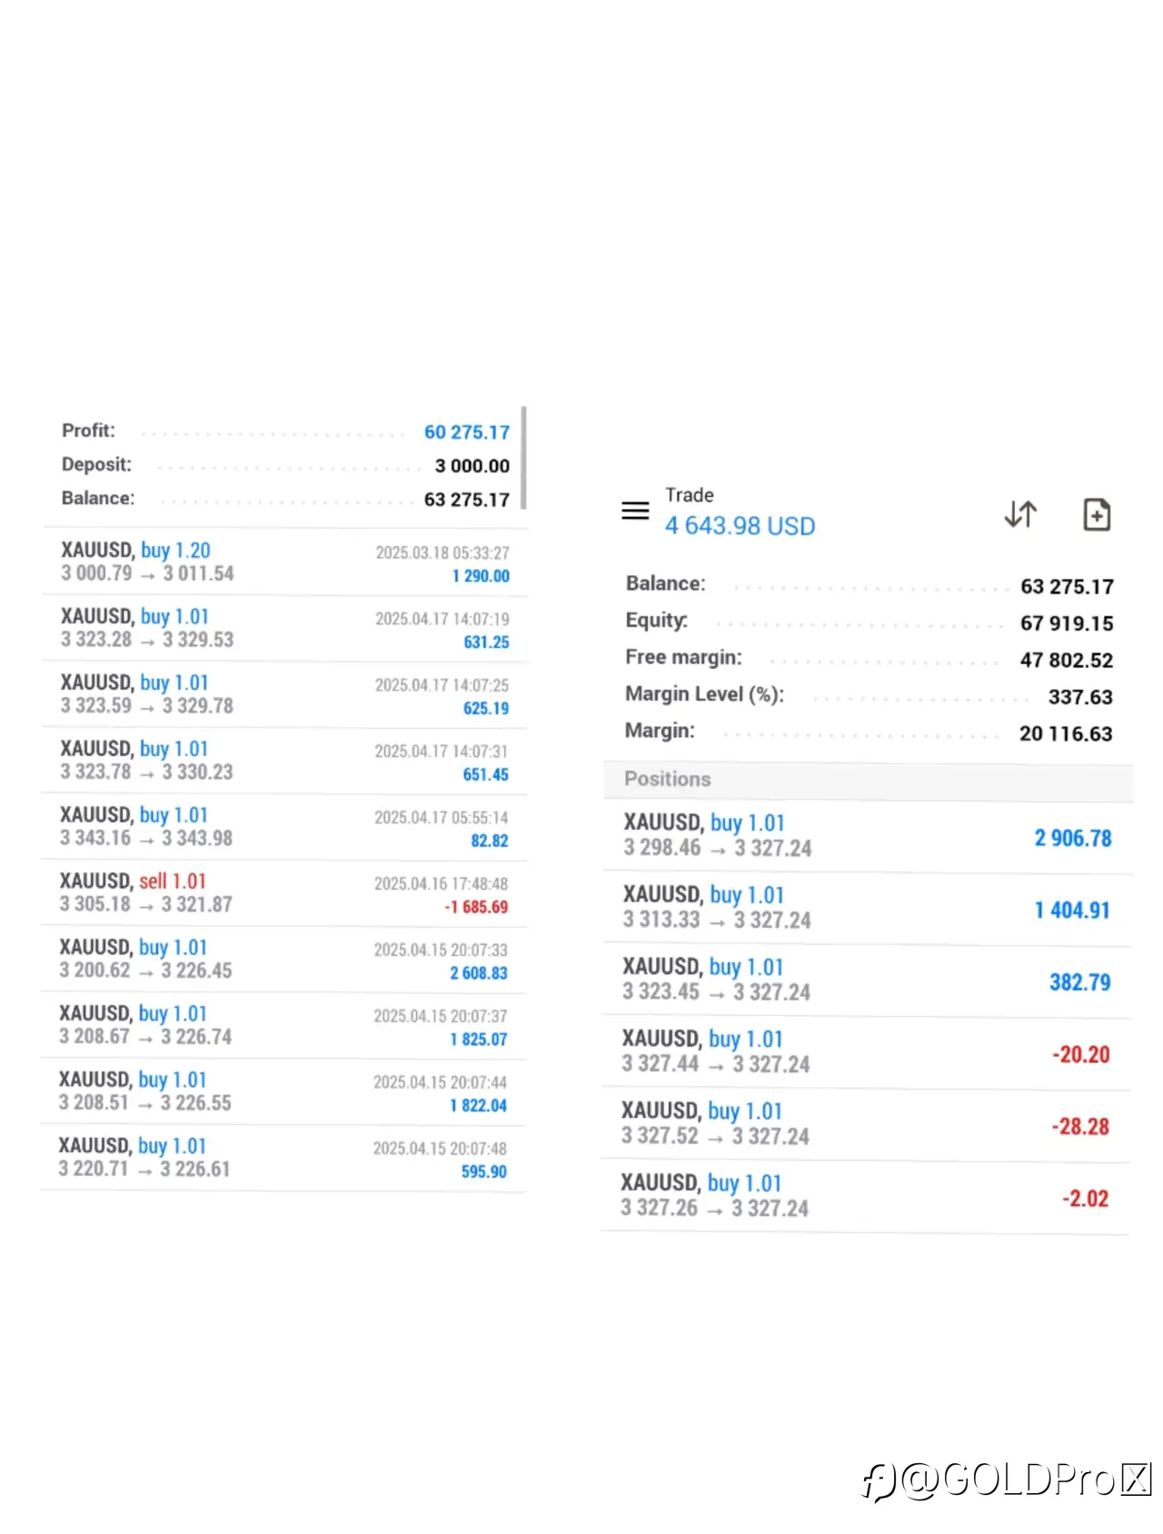Screen dimensions: 1163x1534
Task: Select the position with -2.02 loss
Action: tap(865, 1196)
